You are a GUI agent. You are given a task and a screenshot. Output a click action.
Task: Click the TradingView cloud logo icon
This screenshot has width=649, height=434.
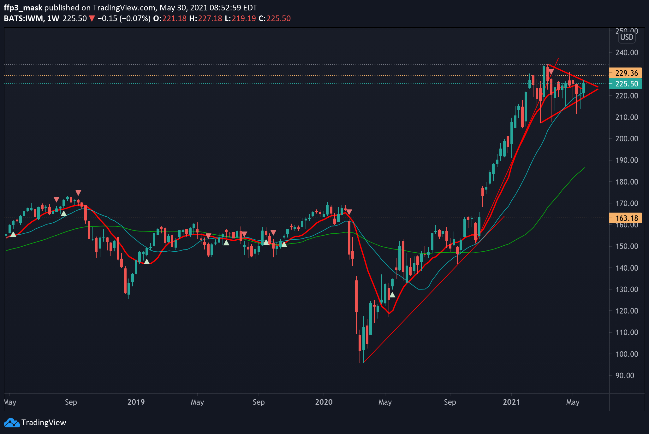(12, 423)
